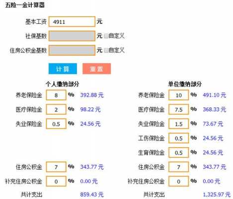
Task: Edit personal 失业保险金 percentage field
Action: [56, 124]
